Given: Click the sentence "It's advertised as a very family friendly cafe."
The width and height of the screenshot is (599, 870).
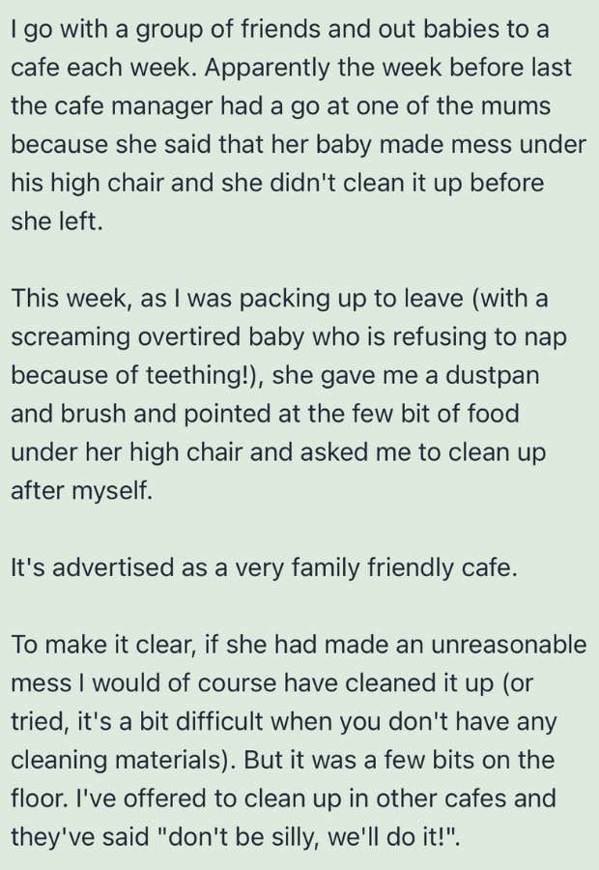Looking at the screenshot, I should tap(264, 567).
